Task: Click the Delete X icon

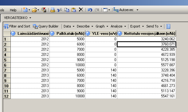Action: tap(81, 10)
